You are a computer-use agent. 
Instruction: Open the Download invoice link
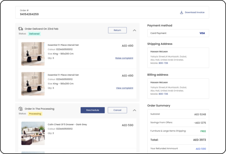pyautogui.click(x=195, y=12)
